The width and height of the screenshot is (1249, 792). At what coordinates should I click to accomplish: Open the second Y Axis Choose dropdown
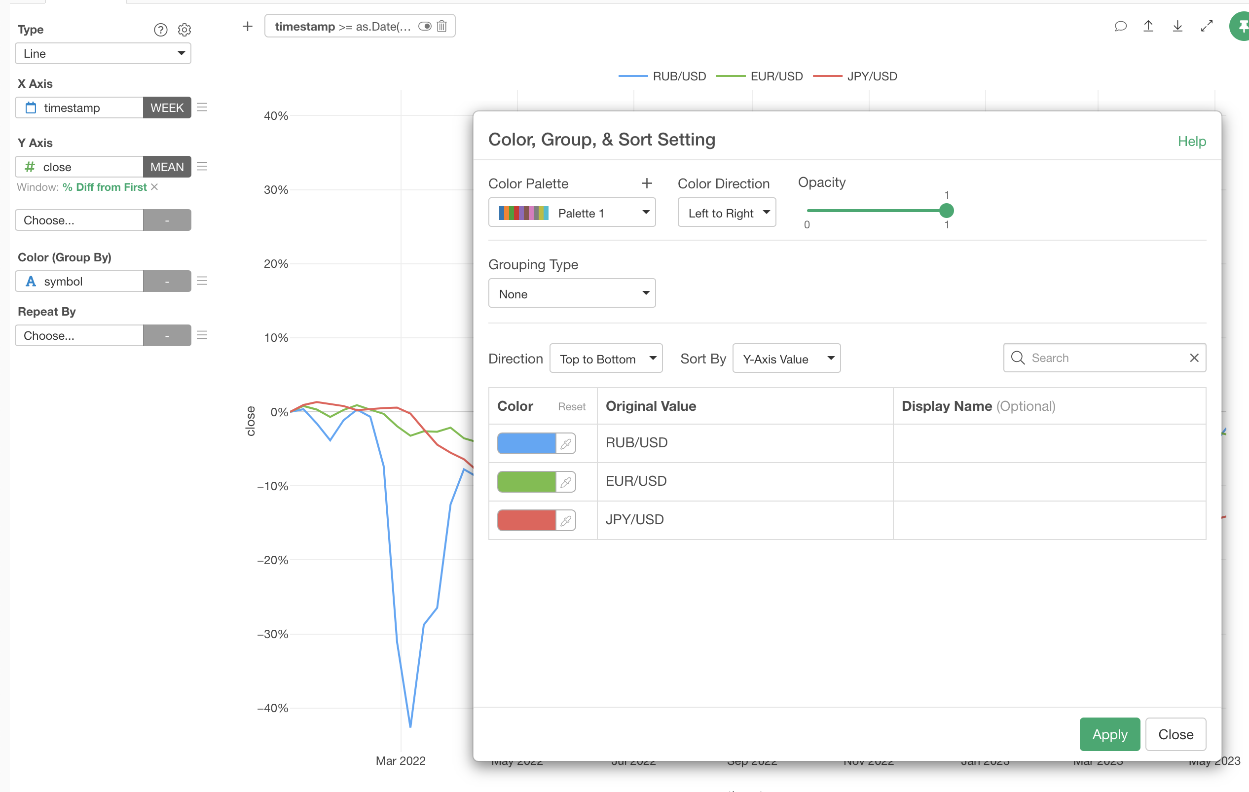79,220
